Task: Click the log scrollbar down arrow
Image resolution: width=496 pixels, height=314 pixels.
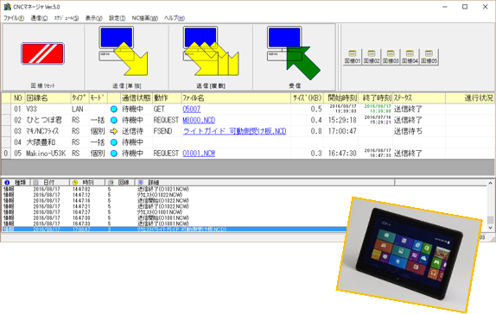Action: (490, 228)
